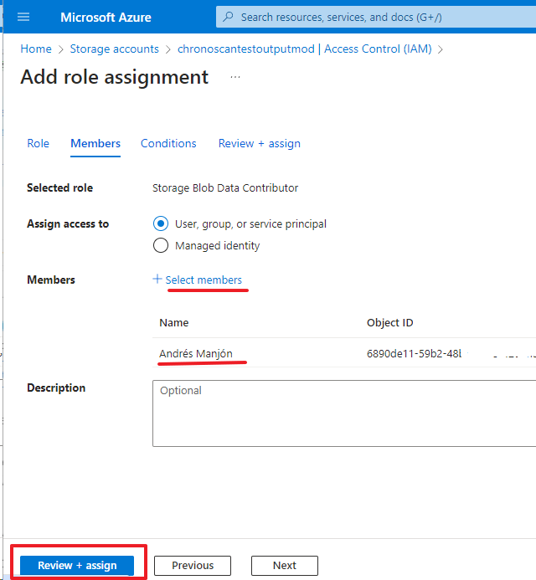
Task: Select the Members tab
Action: tap(95, 143)
